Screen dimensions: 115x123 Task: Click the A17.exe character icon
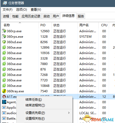pos(4,96)
